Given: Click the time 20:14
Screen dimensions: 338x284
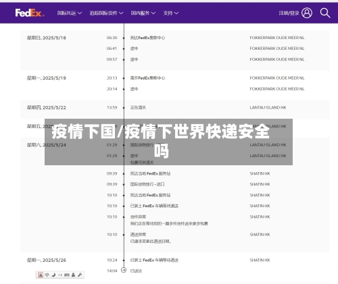Looking at the screenshot, I should (112, 89).
